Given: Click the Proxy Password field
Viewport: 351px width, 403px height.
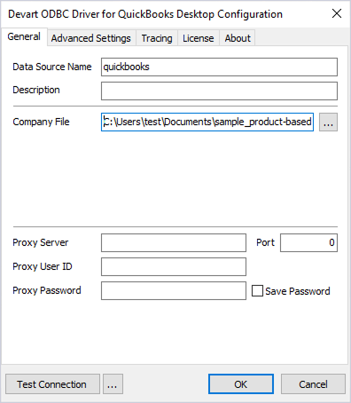Looking at the screenshot, I should 174,290.
